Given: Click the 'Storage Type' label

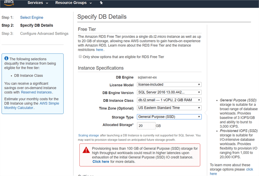Looking at the screenshot, I should pyautogui.click(x=123, y=117).
